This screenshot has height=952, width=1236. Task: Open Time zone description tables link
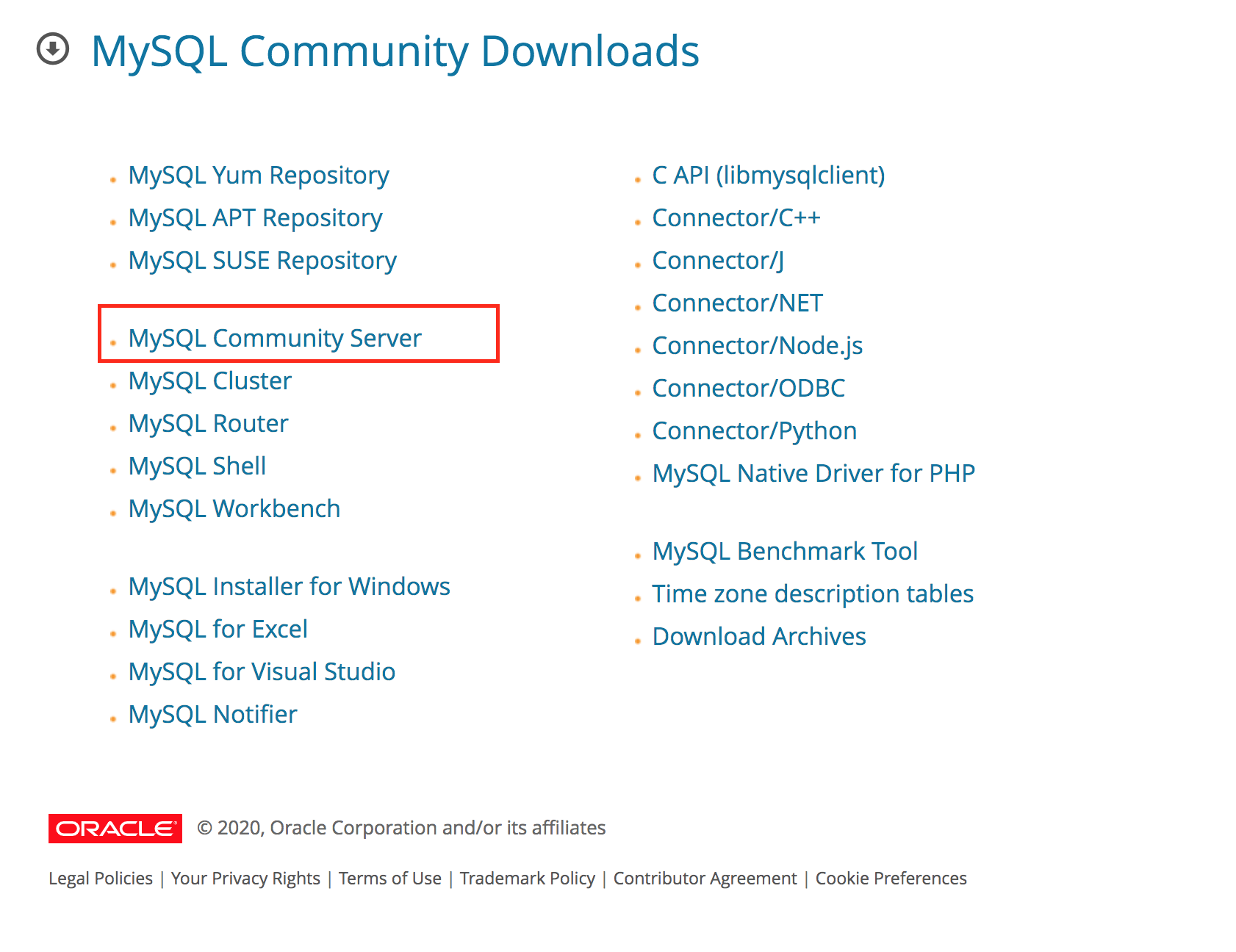click(813, 595)
